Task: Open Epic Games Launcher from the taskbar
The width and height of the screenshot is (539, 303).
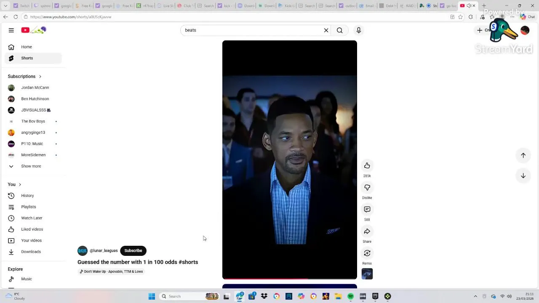Action: pos(375,296)
